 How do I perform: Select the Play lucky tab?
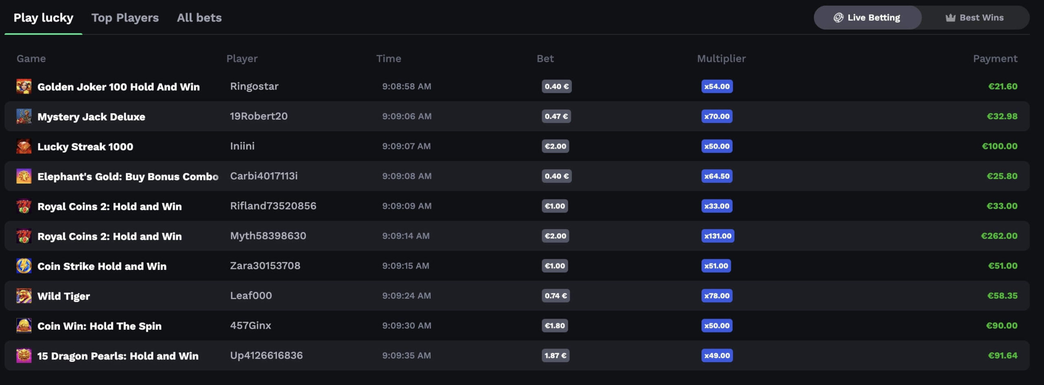pos(43,17)
